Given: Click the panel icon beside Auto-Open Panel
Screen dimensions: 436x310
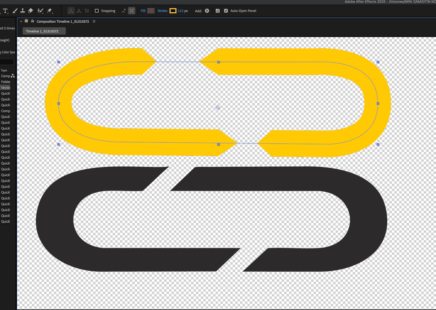Looking at the screenshot, I should [x=218, y=11].
